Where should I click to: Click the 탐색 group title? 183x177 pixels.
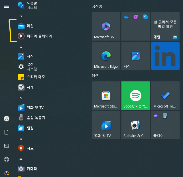pyautogui.click(x=95, y=76)
